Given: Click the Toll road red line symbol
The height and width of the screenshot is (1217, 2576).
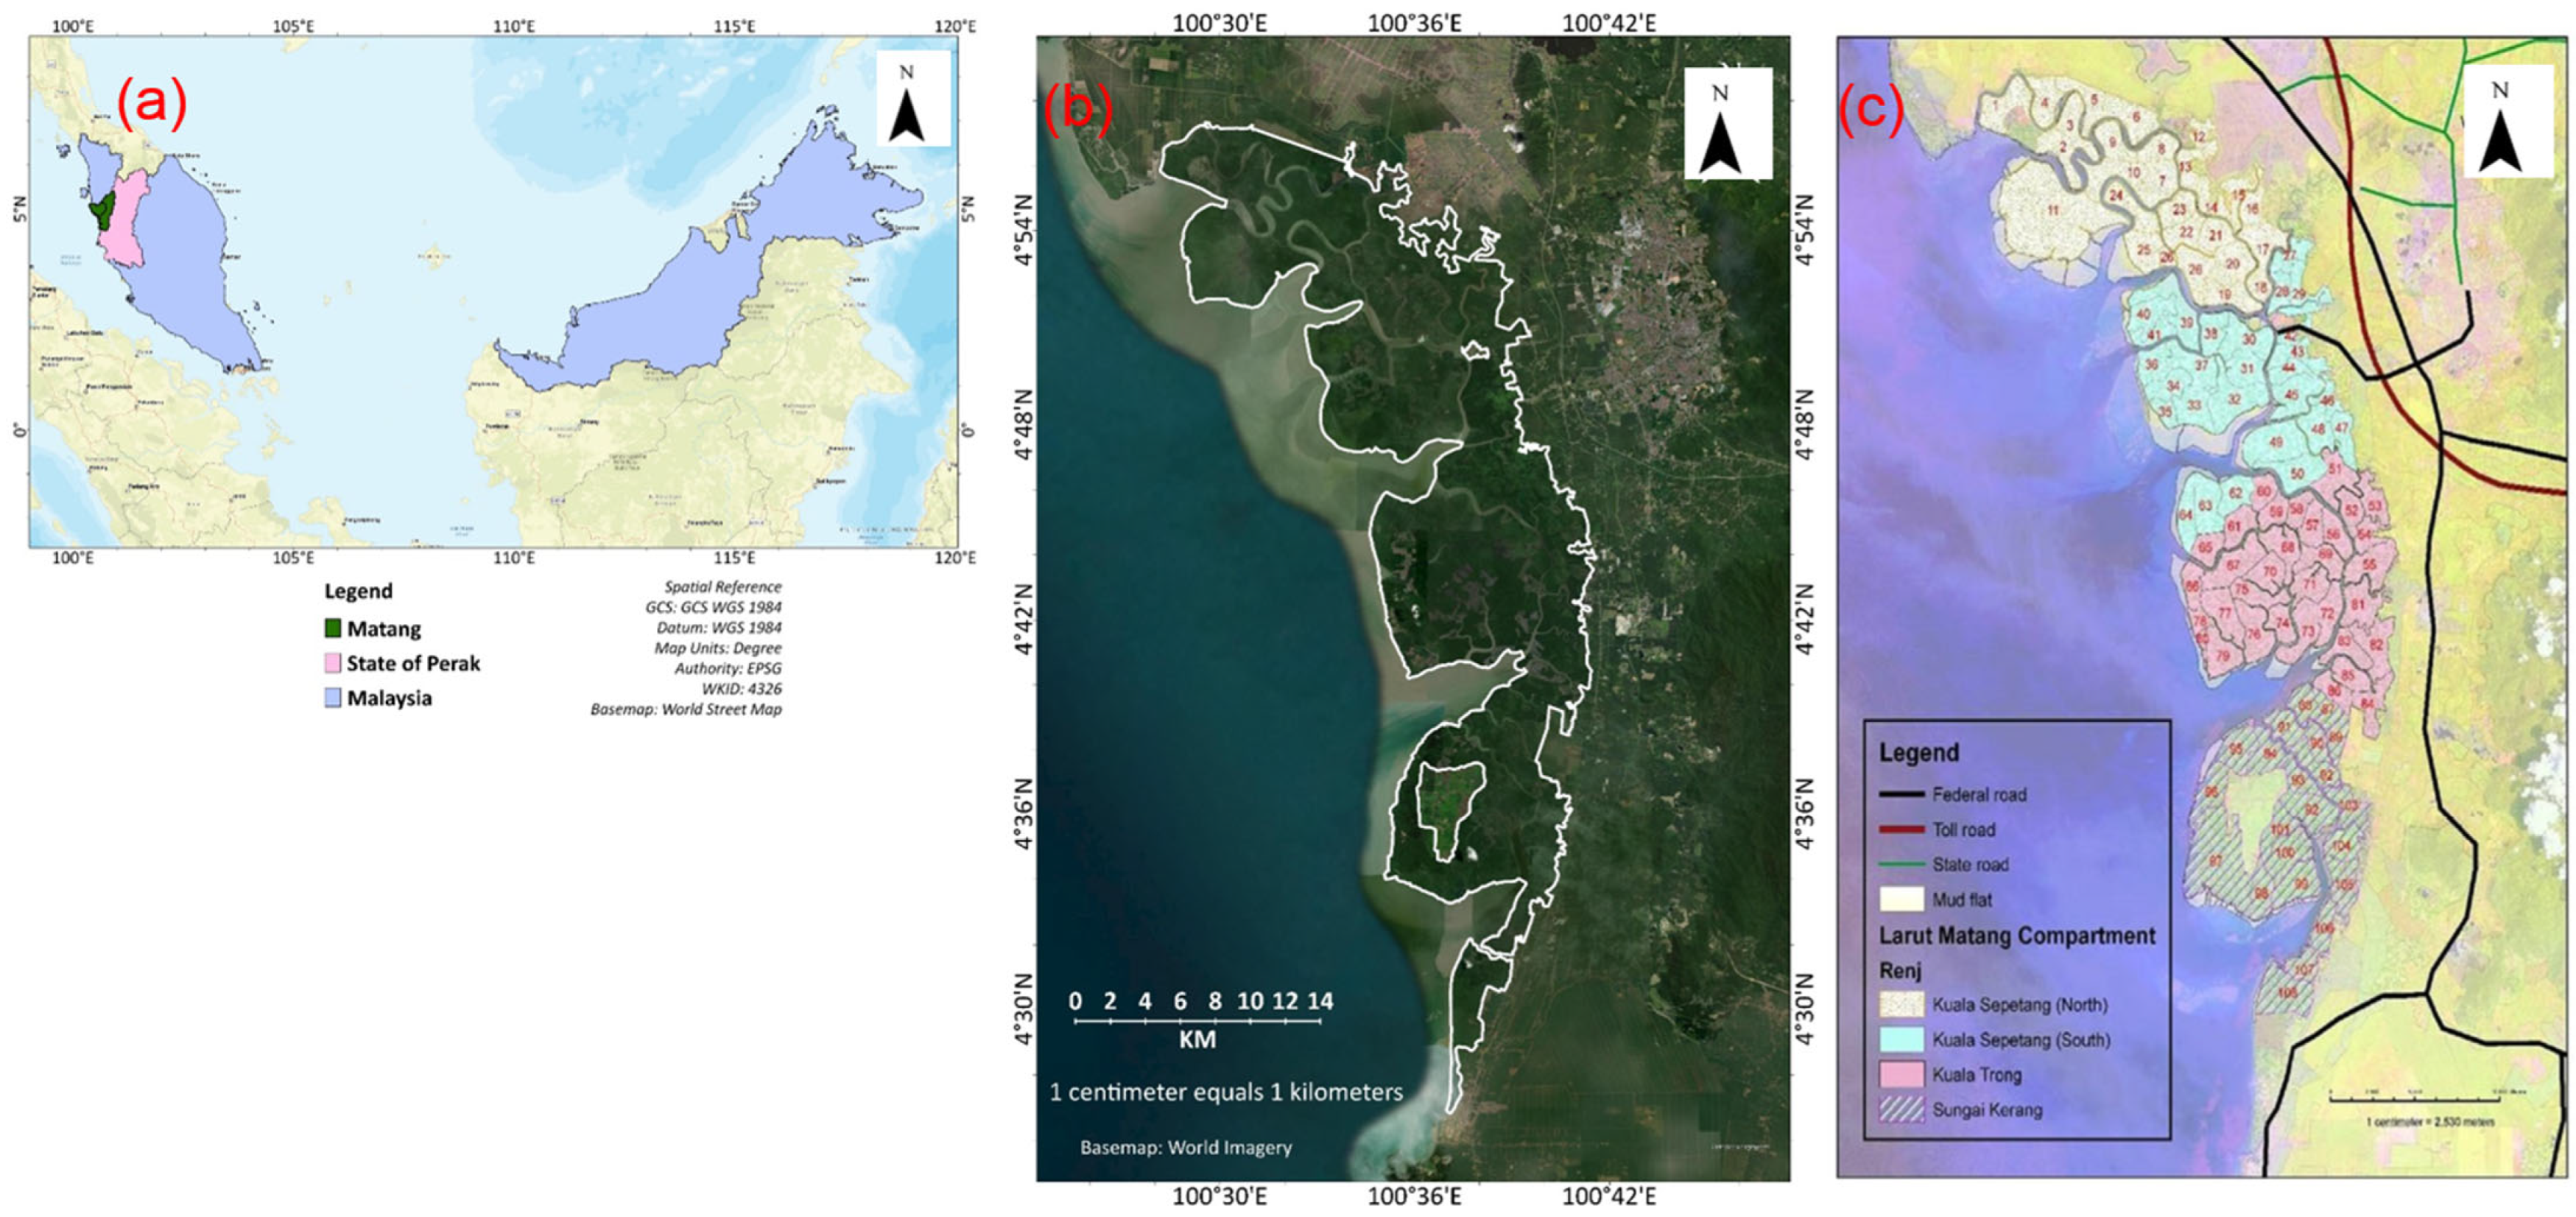Looking at the screenshot, I should [x=1901, y=830].
